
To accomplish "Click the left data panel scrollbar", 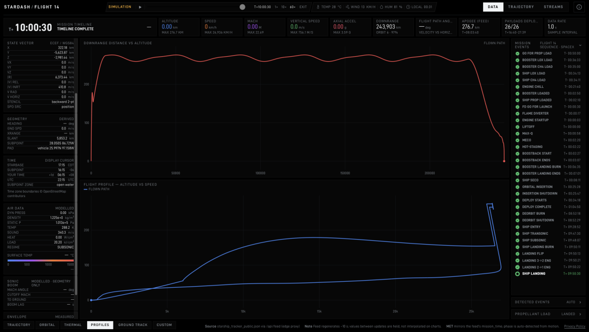I will pos(76,194).
